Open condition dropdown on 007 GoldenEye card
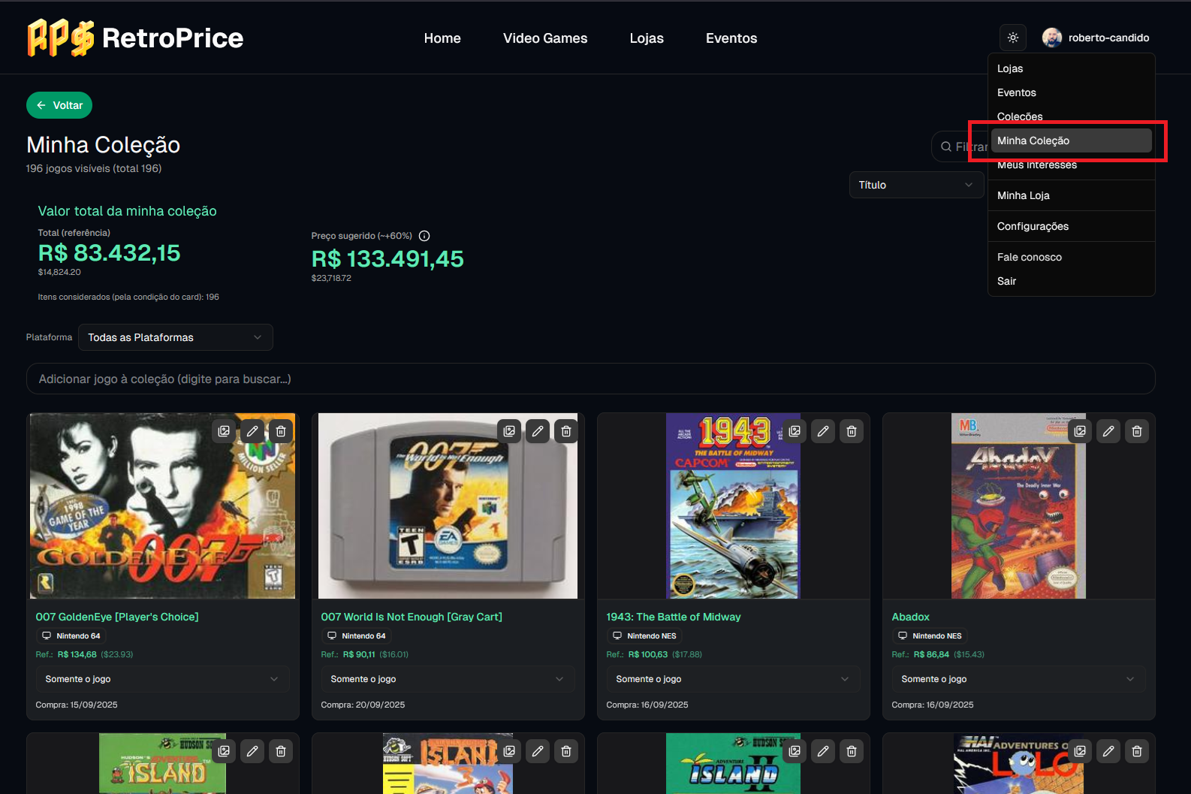Viewport: 1191px width, 794px height. (x=162, y=679)
